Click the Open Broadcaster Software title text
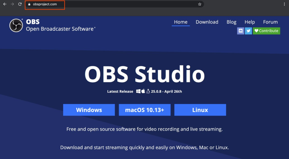Viewport: 289px width, 159px height. coord(60,29)
